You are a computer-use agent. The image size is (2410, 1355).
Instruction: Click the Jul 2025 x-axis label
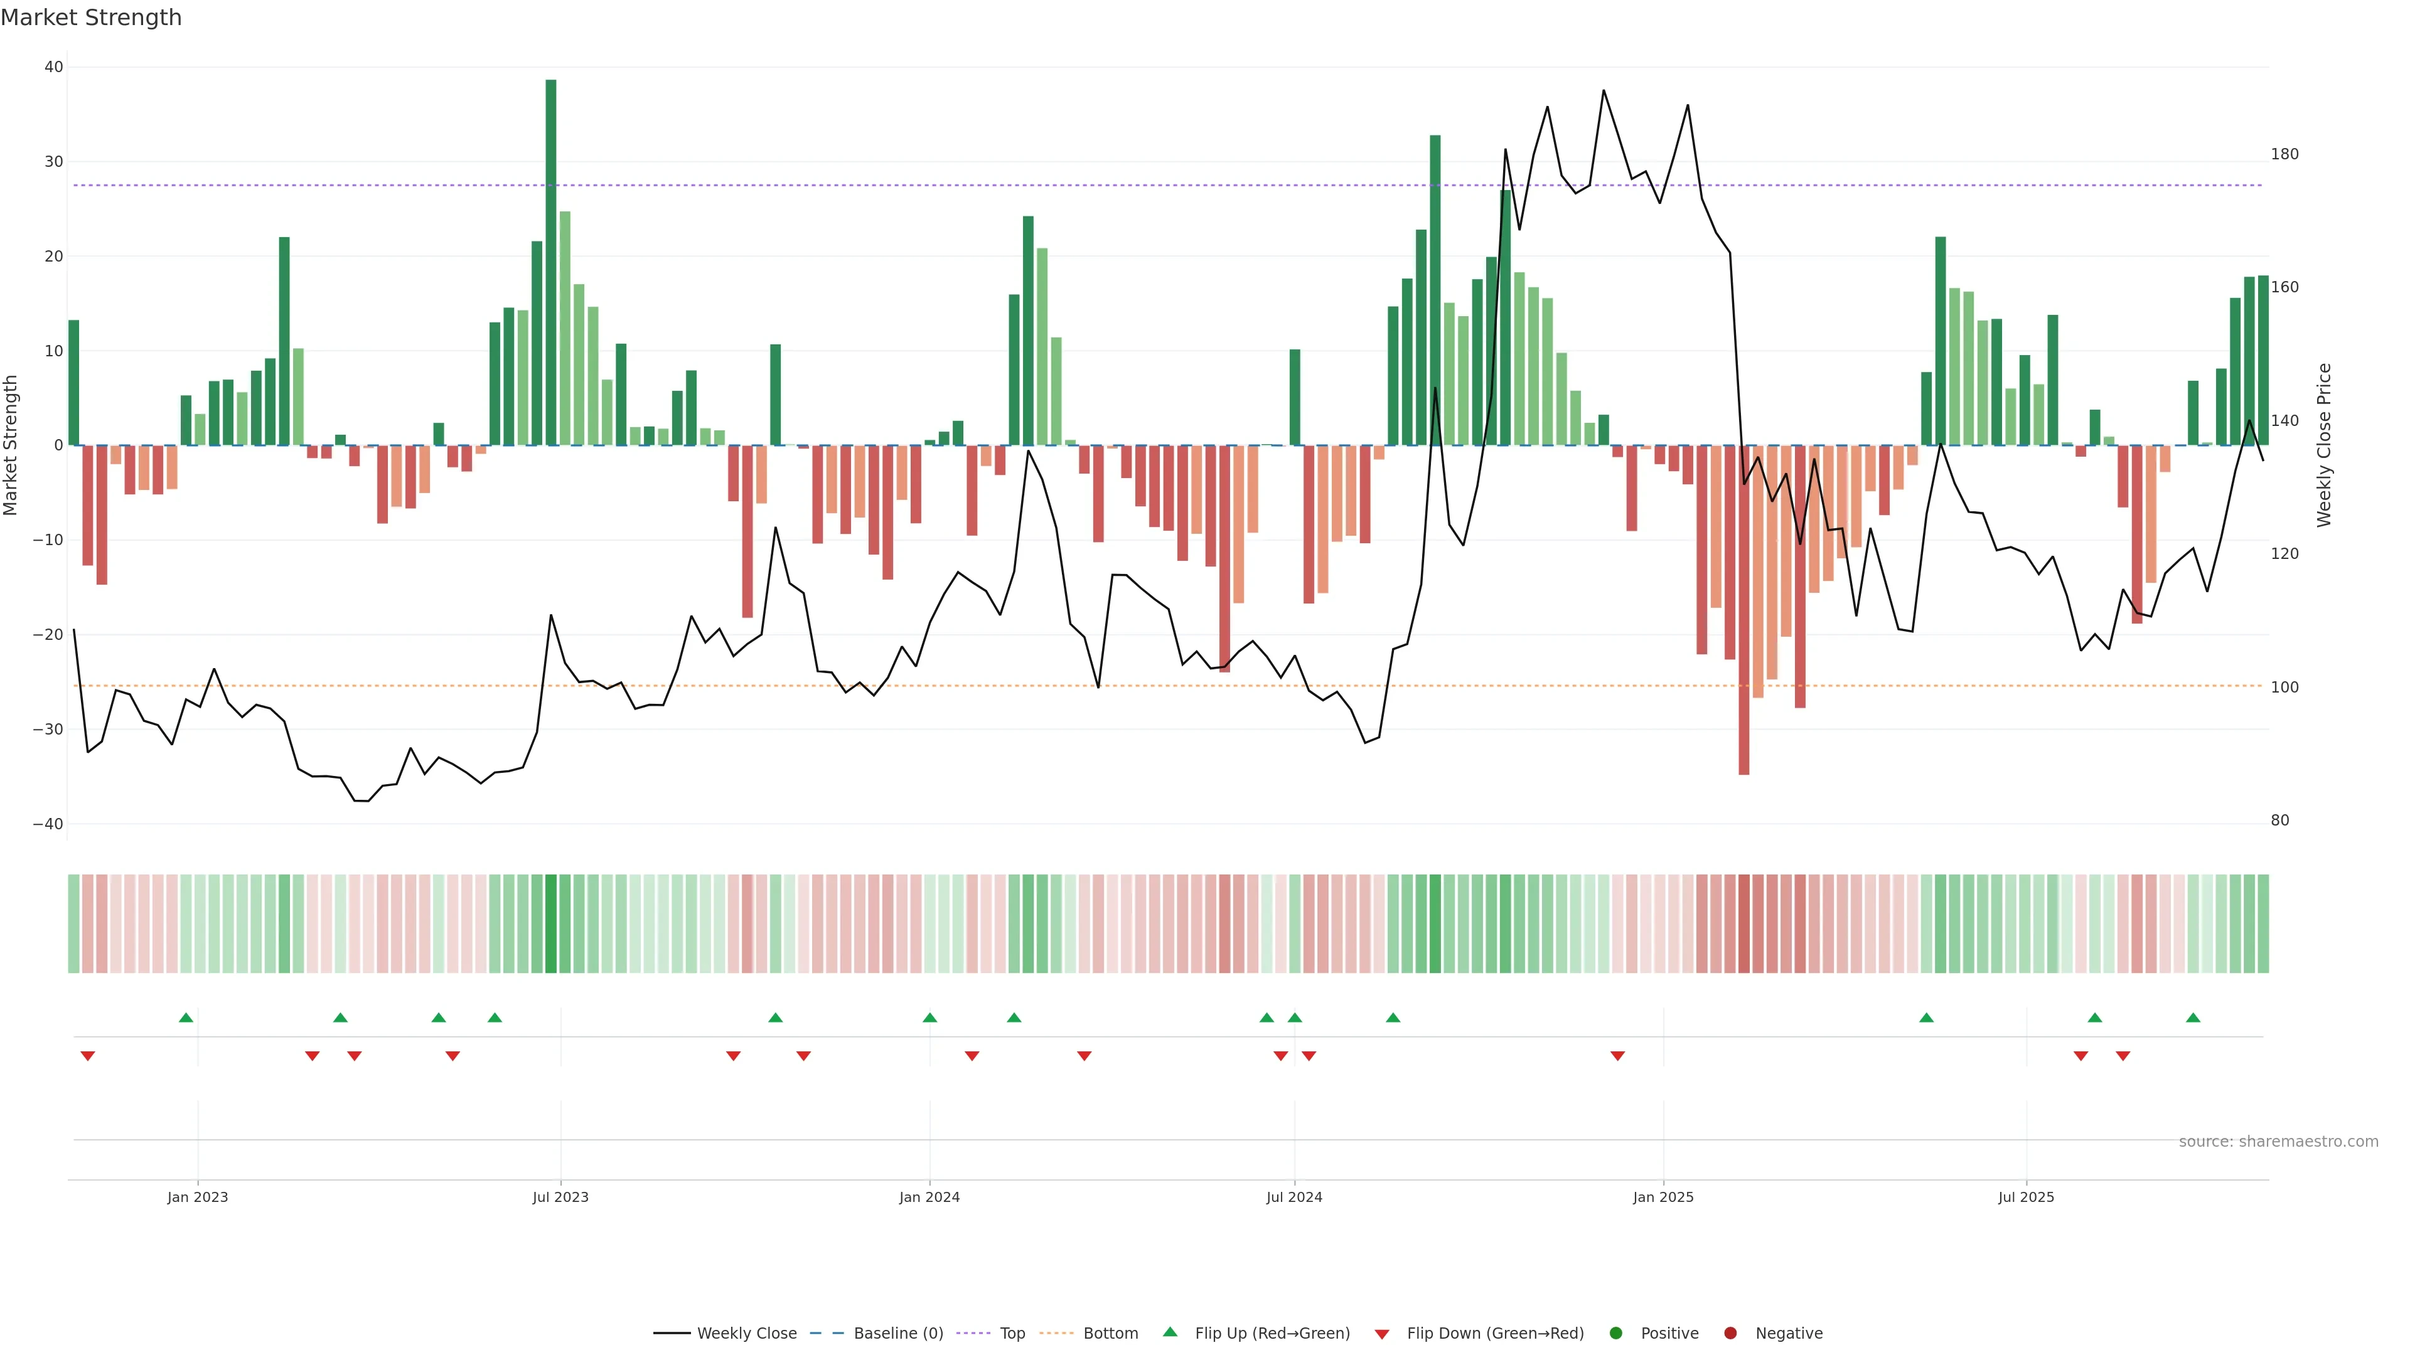(x=2025, y=1197)
